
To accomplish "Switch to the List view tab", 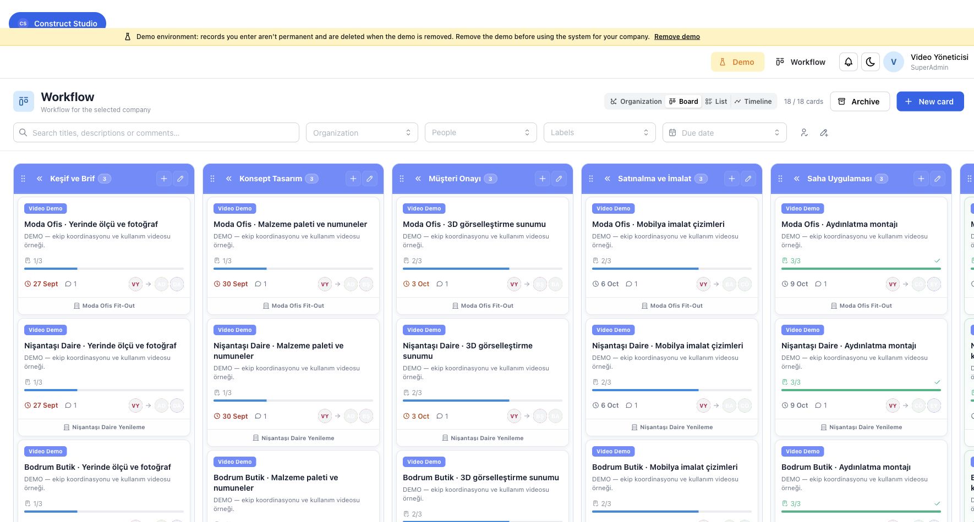I will click(716, 101).
